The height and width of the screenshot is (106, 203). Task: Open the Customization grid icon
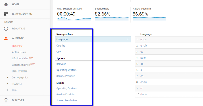(6, 14)
